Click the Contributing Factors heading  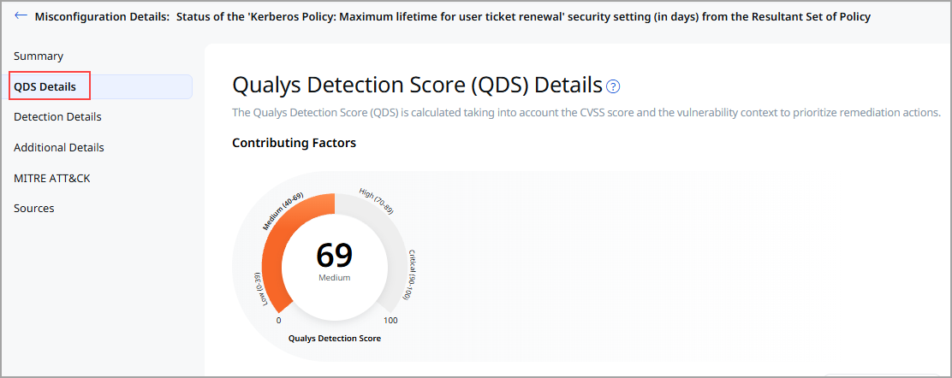click(x=294, y=143)
